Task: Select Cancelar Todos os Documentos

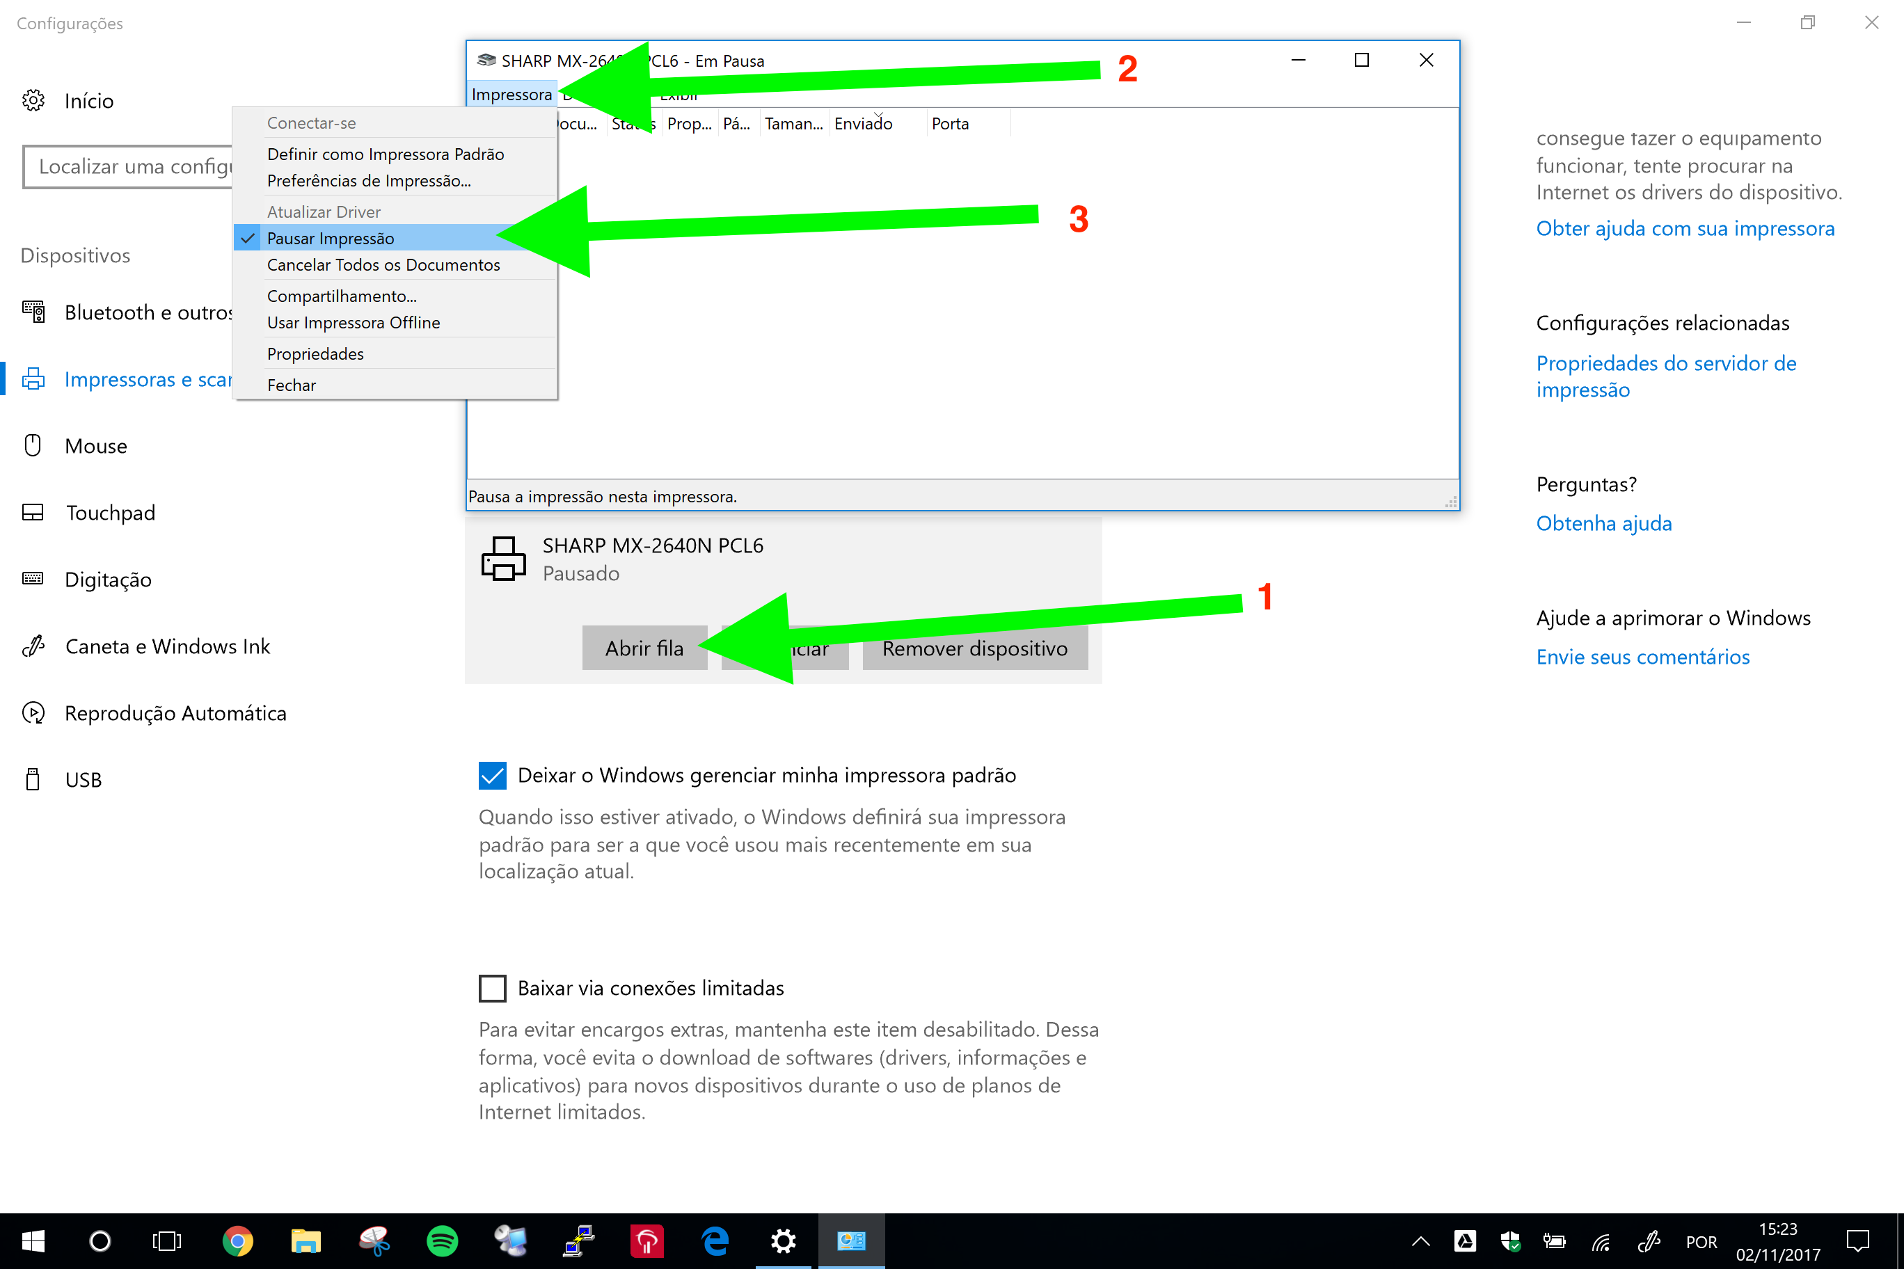Action: pyautogui.click(x=383, y=264)
